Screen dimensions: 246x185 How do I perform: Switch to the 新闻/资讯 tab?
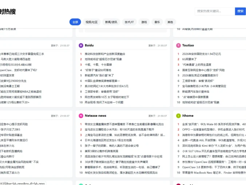click(x=111, y=22)
